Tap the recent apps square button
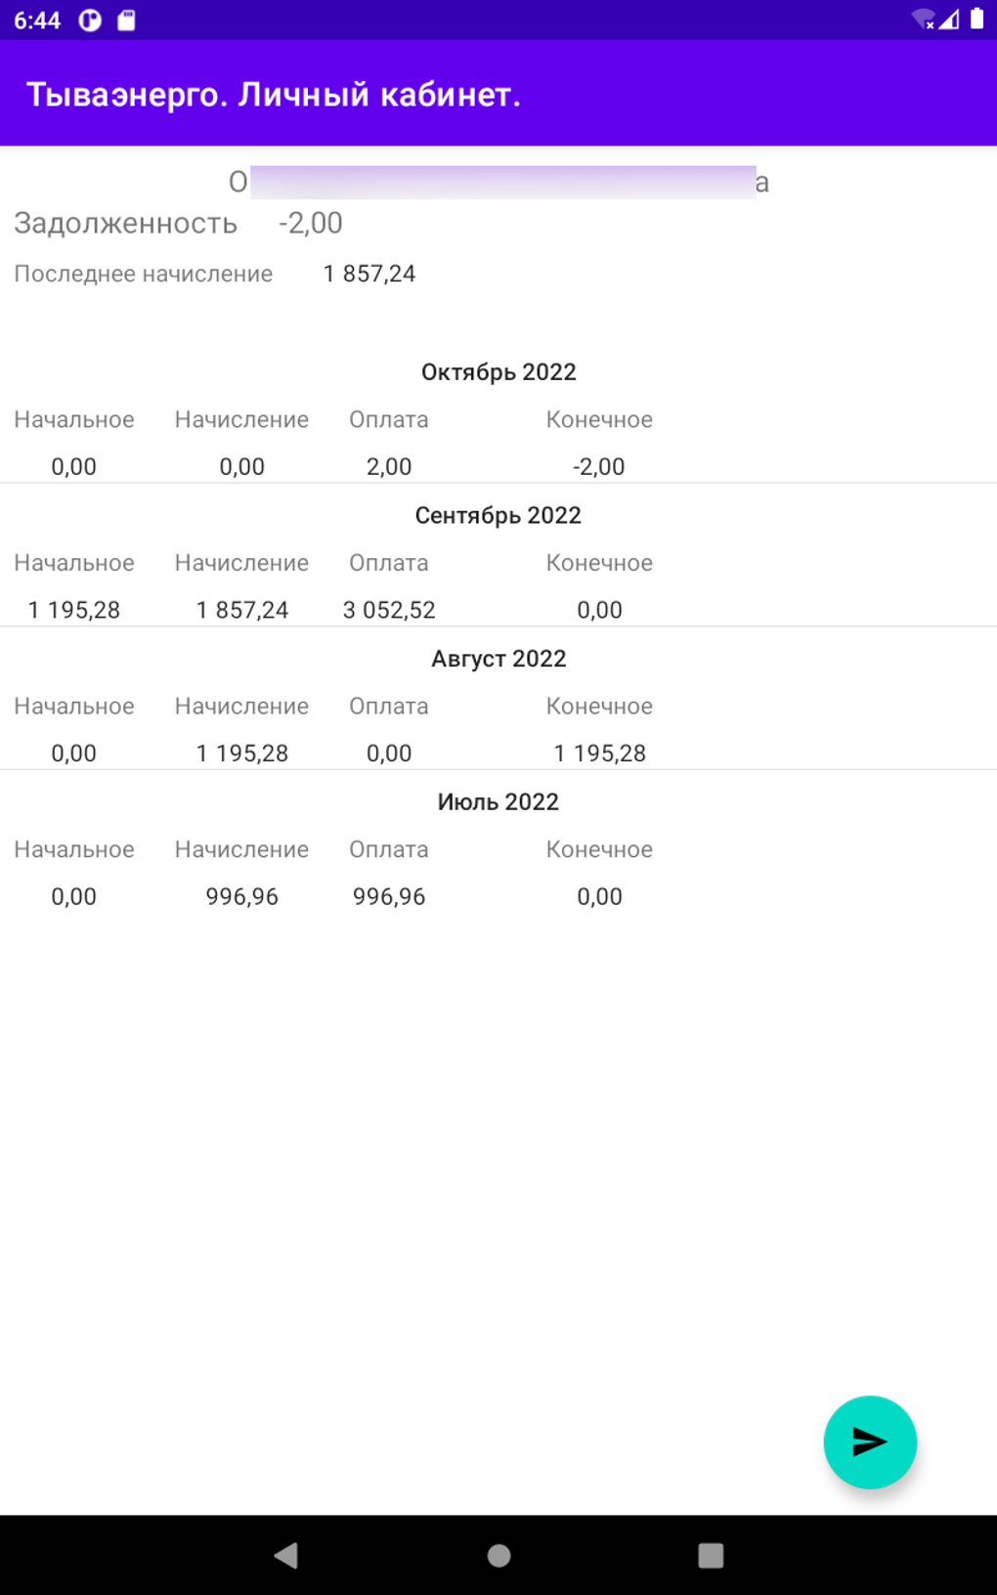The image size is (997, 1595). 711,1555
